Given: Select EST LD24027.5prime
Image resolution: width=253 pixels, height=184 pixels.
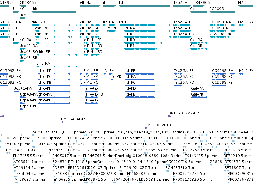Looking at the screenshot, I should point(132,171).
